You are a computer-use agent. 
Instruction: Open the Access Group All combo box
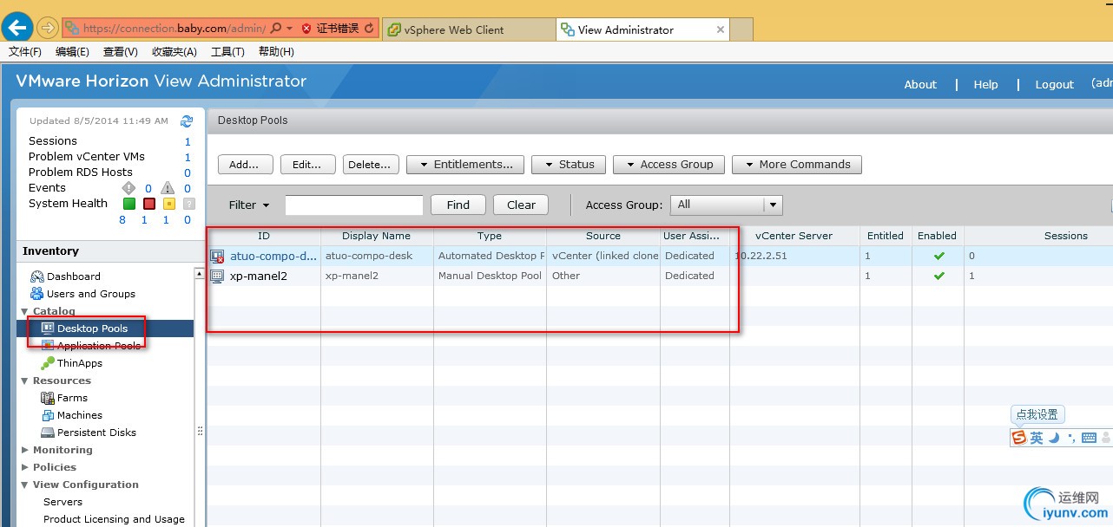728,205
